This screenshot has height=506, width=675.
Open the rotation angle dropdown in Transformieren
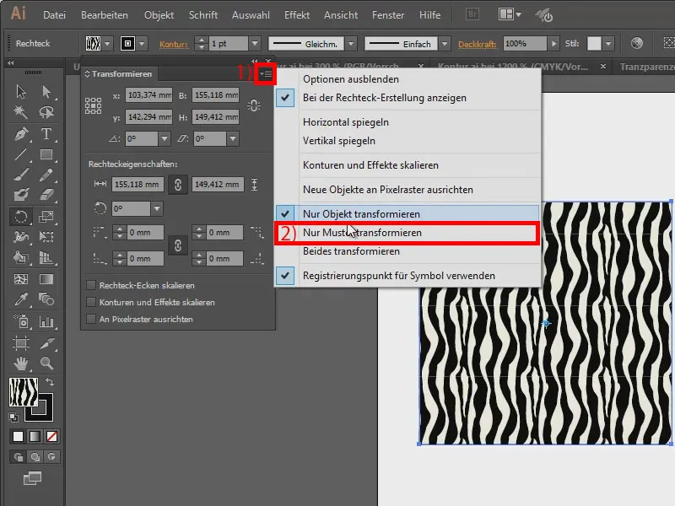pos(164,138)
